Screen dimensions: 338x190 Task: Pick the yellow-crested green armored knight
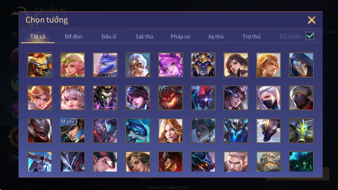point(301,131)
